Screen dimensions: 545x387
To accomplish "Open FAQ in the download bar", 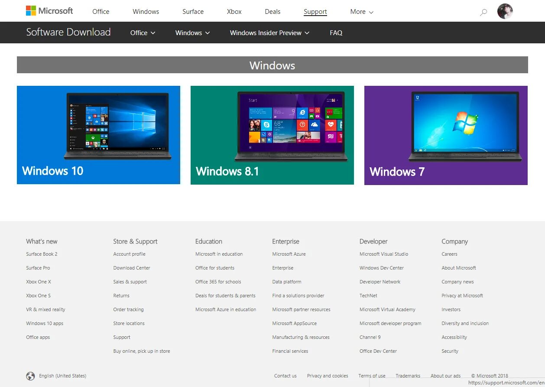I will coord(336,33).
